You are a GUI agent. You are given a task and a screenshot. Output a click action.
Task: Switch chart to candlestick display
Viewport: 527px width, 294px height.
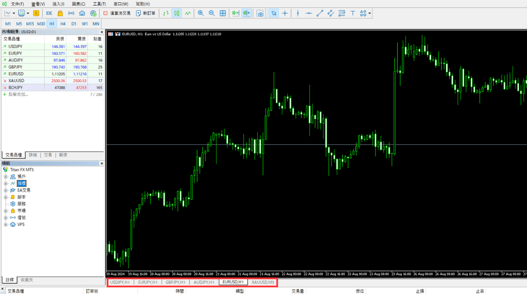tap(177, 13)
